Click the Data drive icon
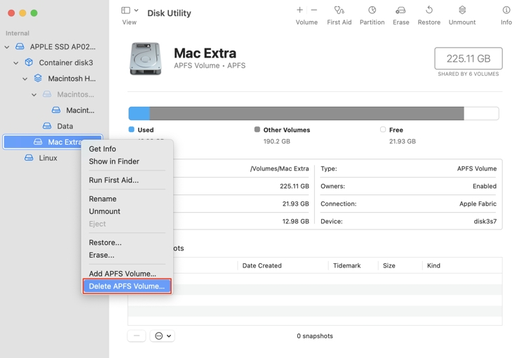Image resolution: width=519 pixels, height=358 pixels. 47,126
